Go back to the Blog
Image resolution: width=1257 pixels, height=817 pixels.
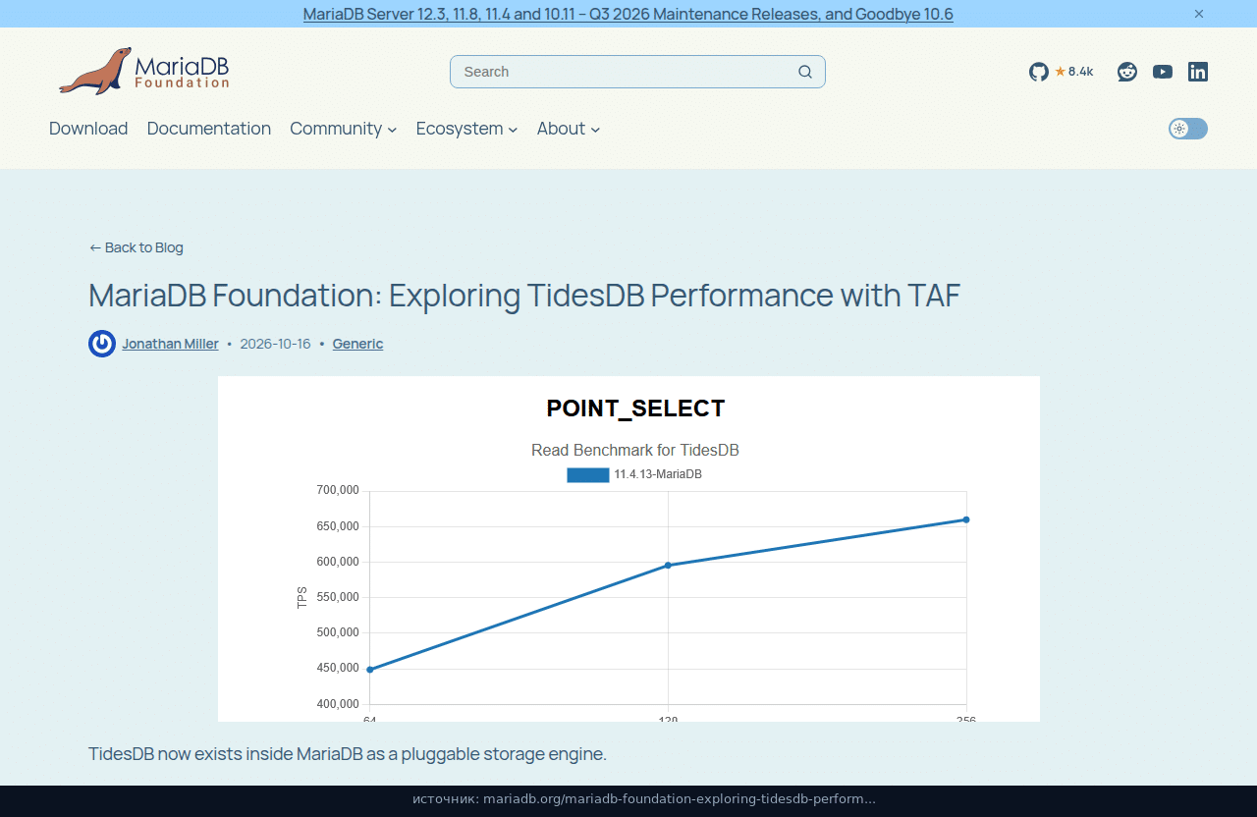137,247
